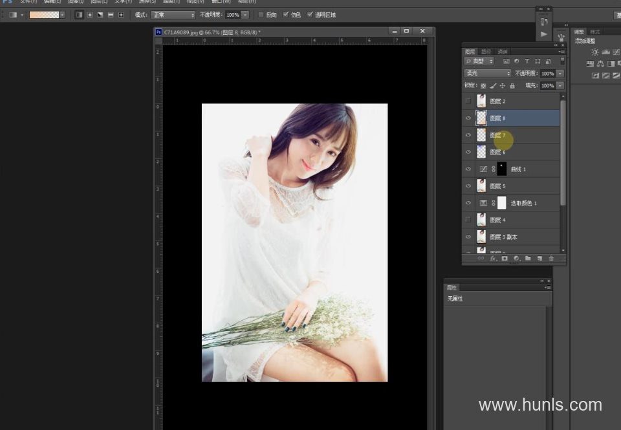Image resolution: width=621 pixels, height=430 pixels.
Task: Click the gradient preview swatch
Action: point(45,15)
